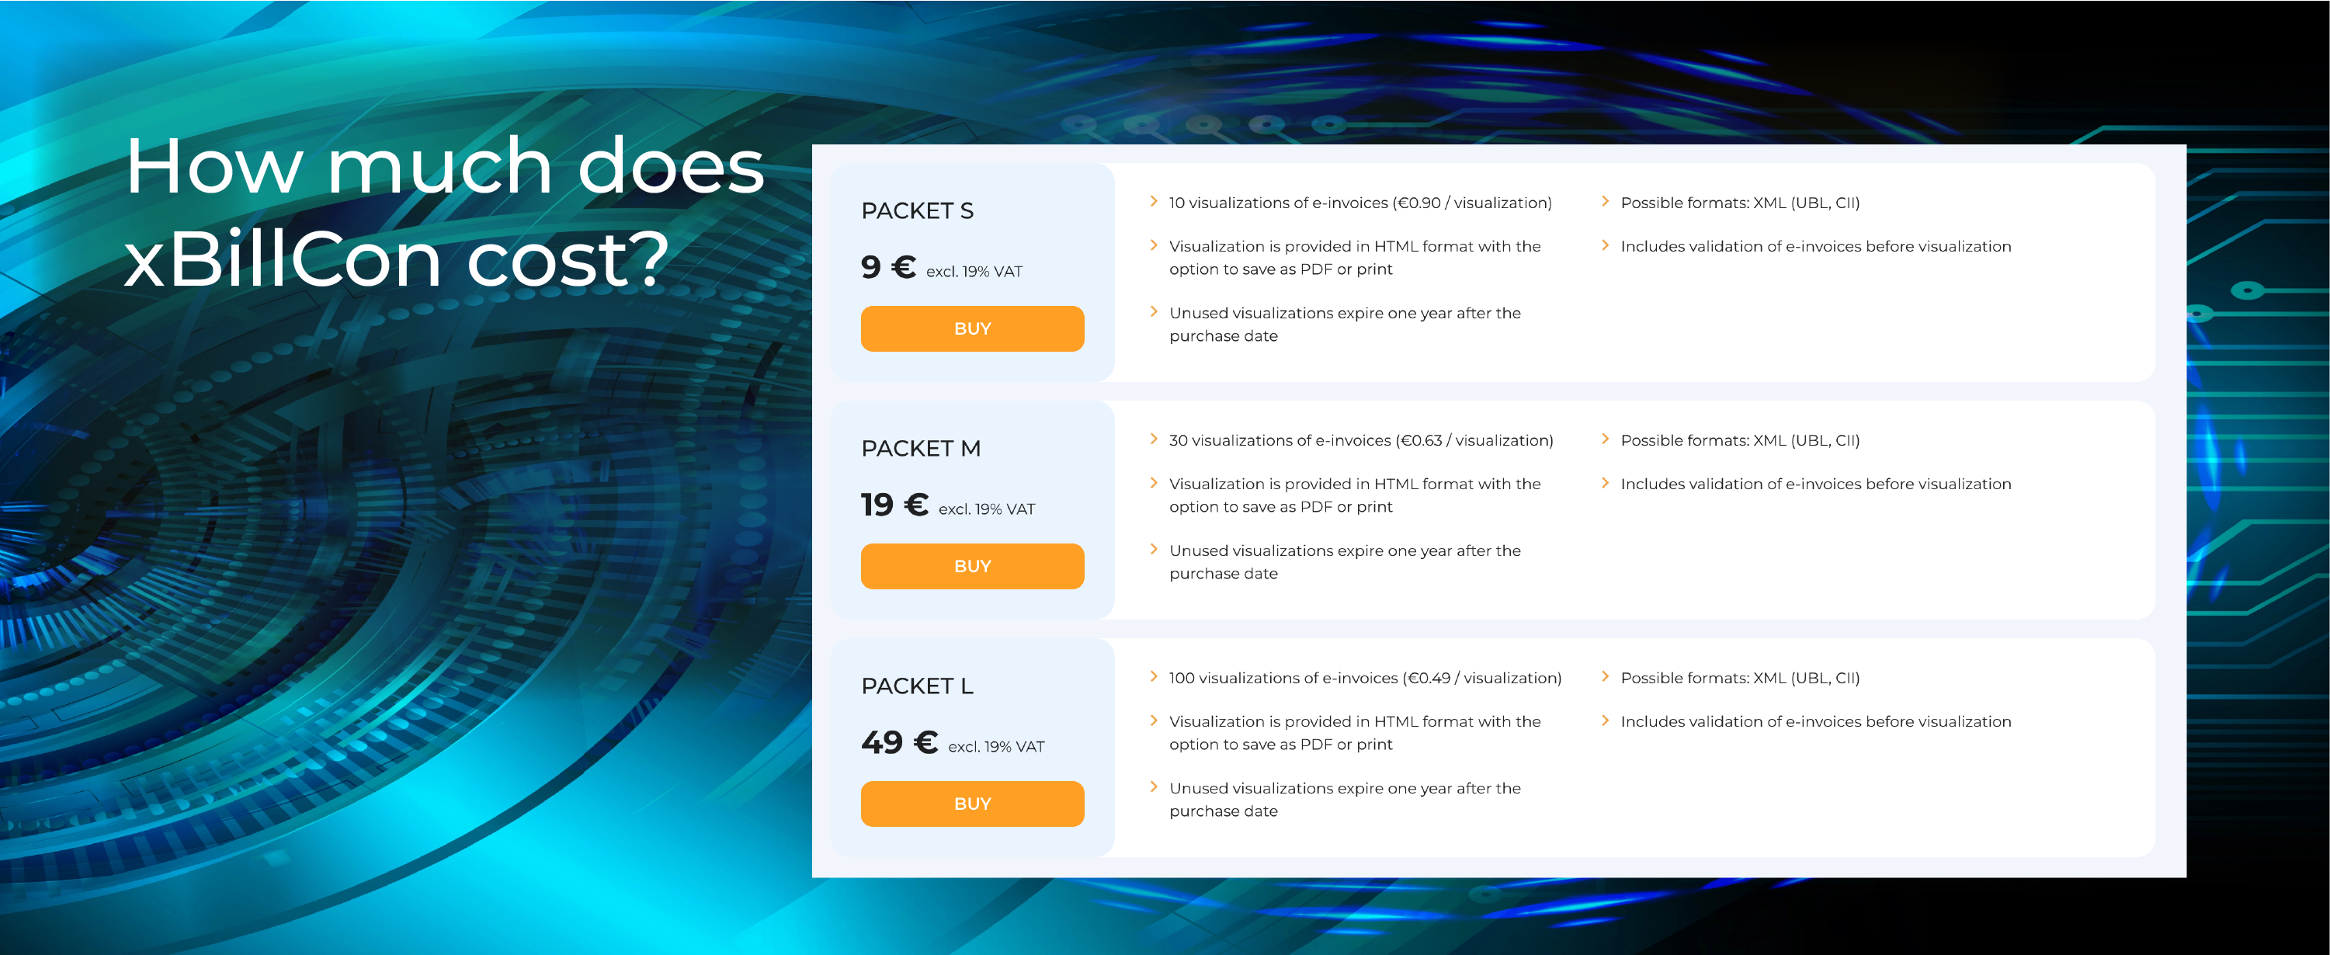Click the 9 € price text
The image size is (2330, 955).
[x=888, y=267]
